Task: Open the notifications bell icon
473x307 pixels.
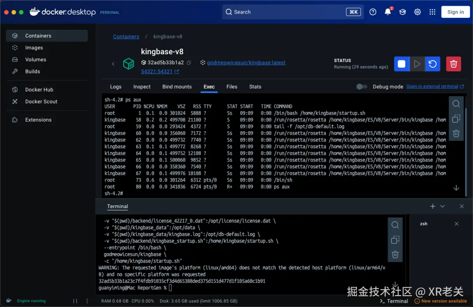Action: (388, 12)
